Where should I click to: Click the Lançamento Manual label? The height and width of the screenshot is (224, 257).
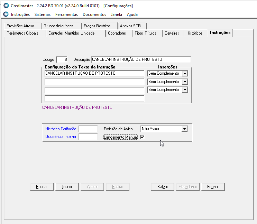pos(121,137)
